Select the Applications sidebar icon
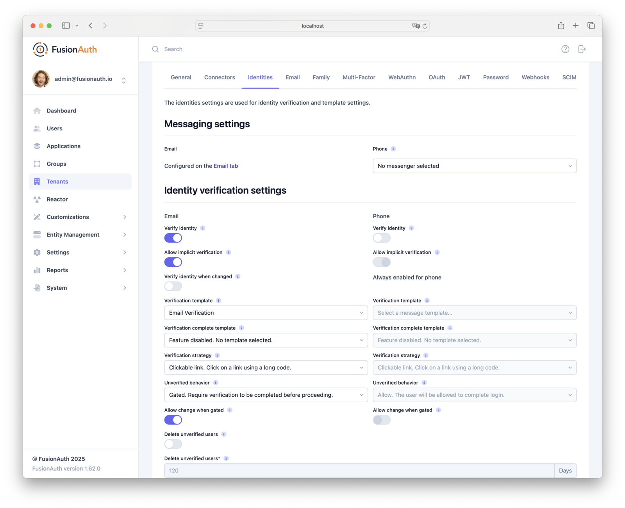 tap(37, 146)
